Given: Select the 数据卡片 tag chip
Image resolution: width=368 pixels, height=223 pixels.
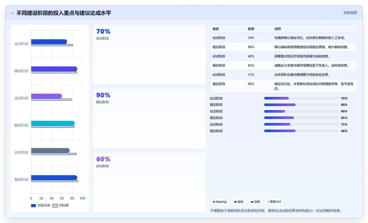Looking at the screenshot, I should pos(274,202).
